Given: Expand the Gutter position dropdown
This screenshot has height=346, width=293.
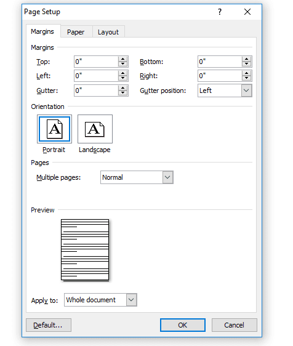Looking at the screenshot, I should [246, 91].
